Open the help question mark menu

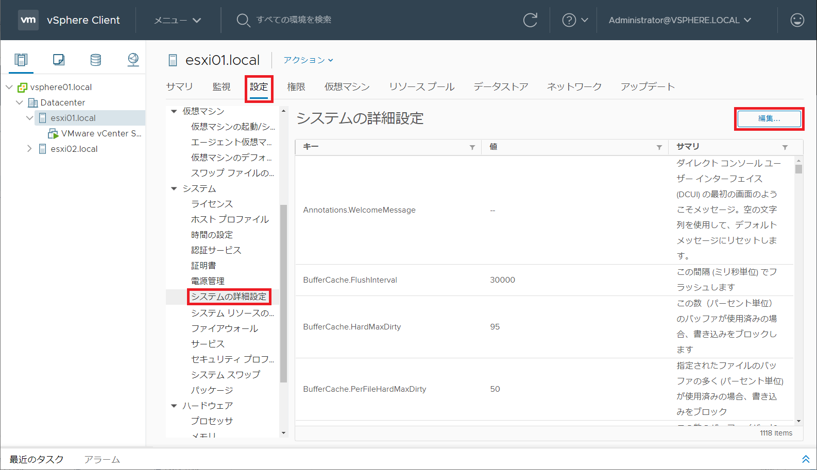point(574,20)
